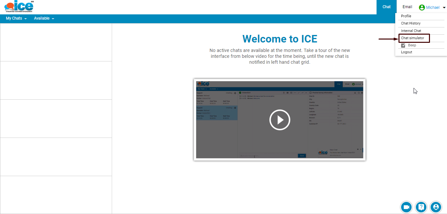
Task: Play the ICE welcome tour video
Action: [x=280, y=120]
